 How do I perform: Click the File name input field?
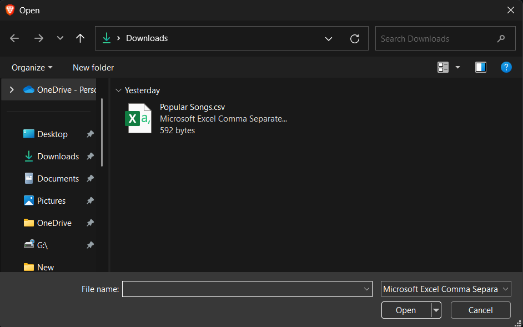coord(247,289)
